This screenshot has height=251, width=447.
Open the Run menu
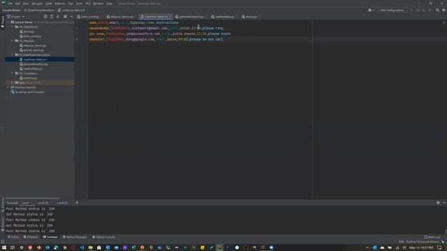point(71,3)
